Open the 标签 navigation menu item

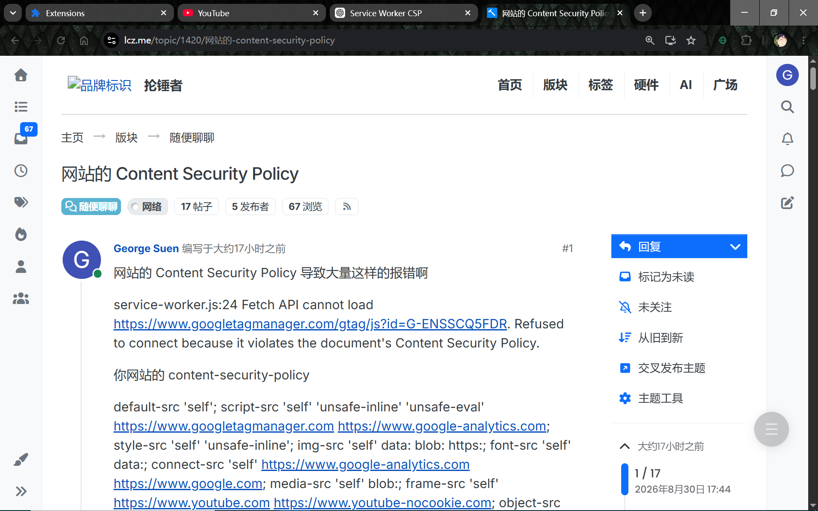601,85
